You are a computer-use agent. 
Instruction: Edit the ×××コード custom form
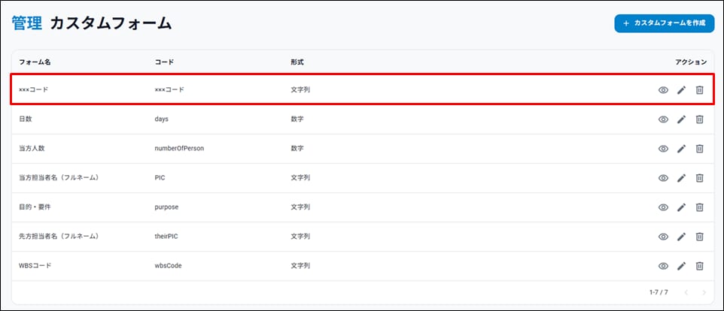pos(681,90)
